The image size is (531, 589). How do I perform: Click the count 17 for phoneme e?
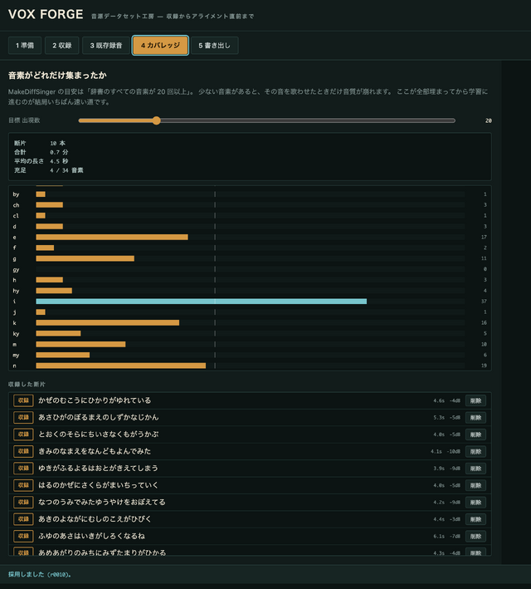click(484, 237)
